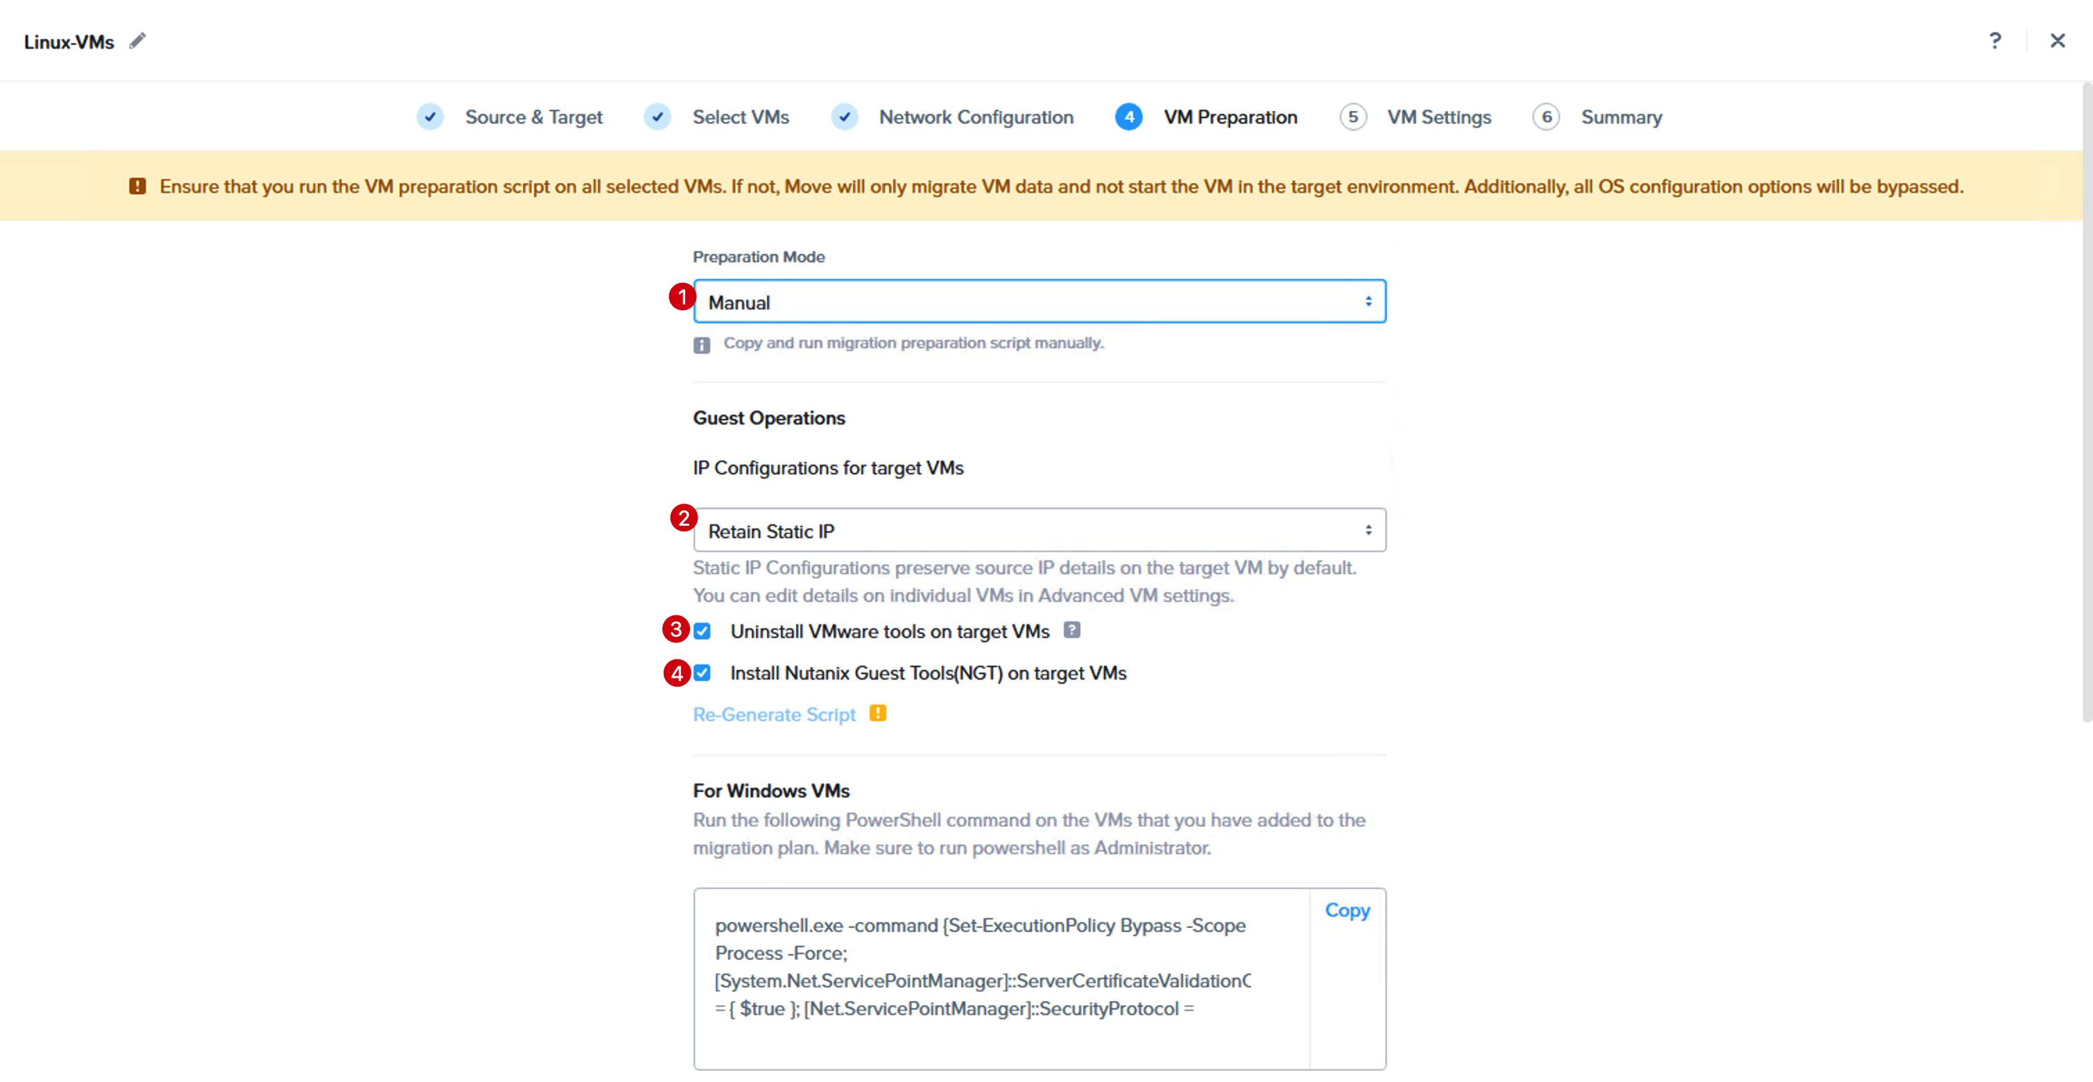
Task: Uncheck Install Nutanix Guest Tools(NGT) checkbox
Action: [x=702, y=673]
